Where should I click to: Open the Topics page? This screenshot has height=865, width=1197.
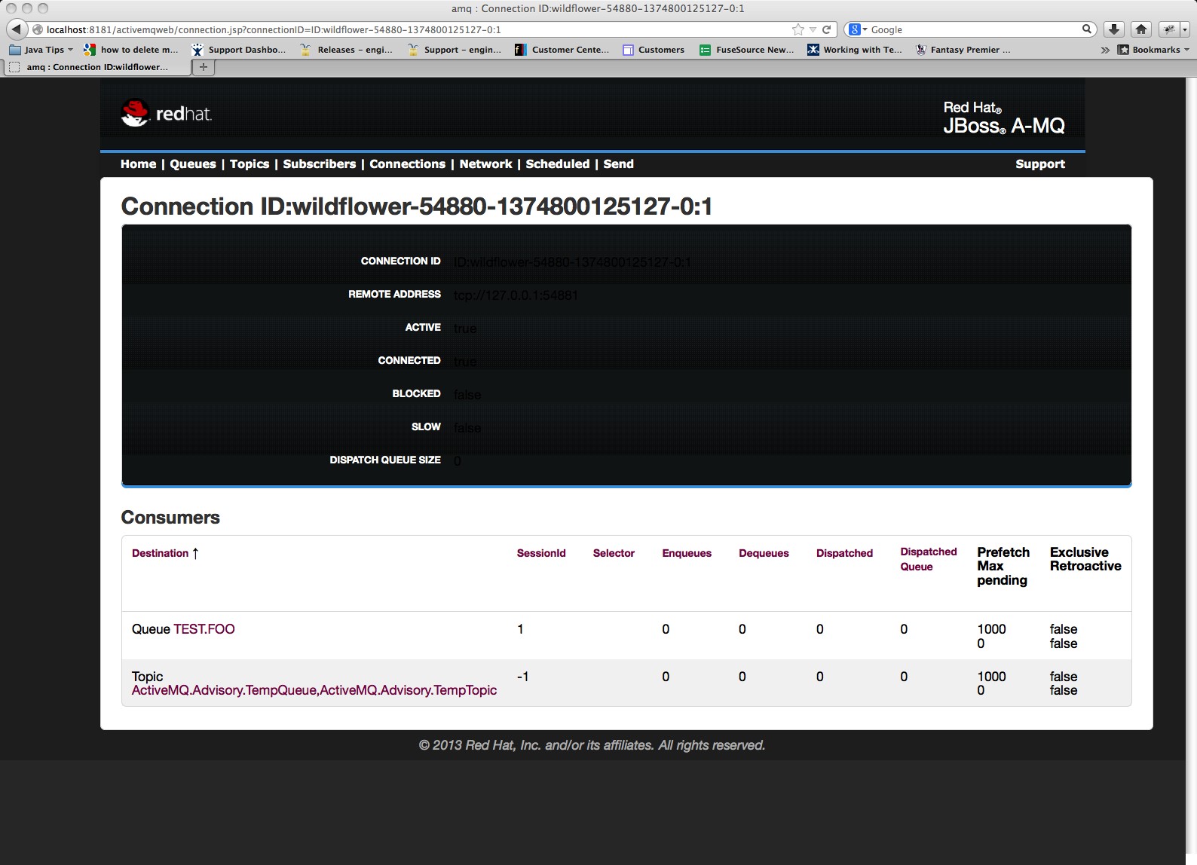tap(250, 164)
